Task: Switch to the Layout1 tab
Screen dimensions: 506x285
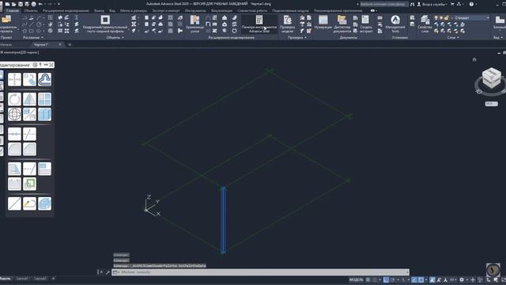Action: pos(22,278)
